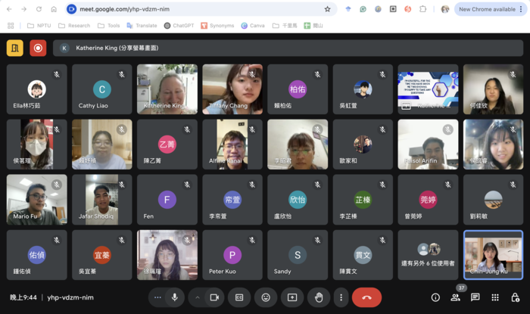
Task: Select Alfine Ranai's video tile
Action: point(232,145)
